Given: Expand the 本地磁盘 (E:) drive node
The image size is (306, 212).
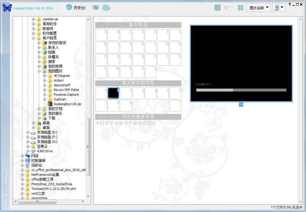Looking at the screenshot, I should [x=28, y=132].
